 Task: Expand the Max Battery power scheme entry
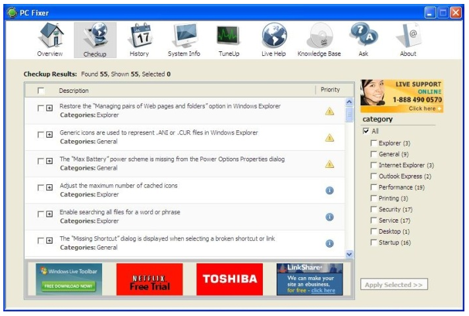[49, 161]
